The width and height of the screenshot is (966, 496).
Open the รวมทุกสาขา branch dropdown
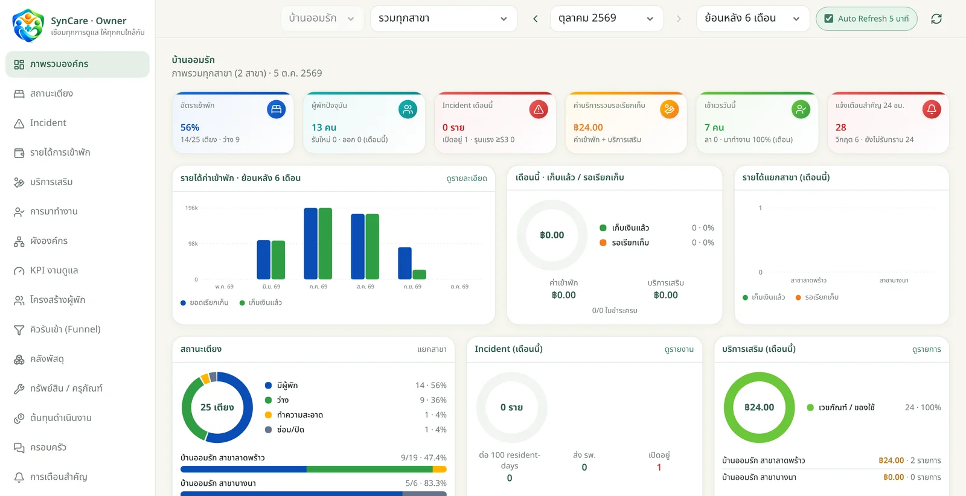pyautogui.click(x=444, y=19)
